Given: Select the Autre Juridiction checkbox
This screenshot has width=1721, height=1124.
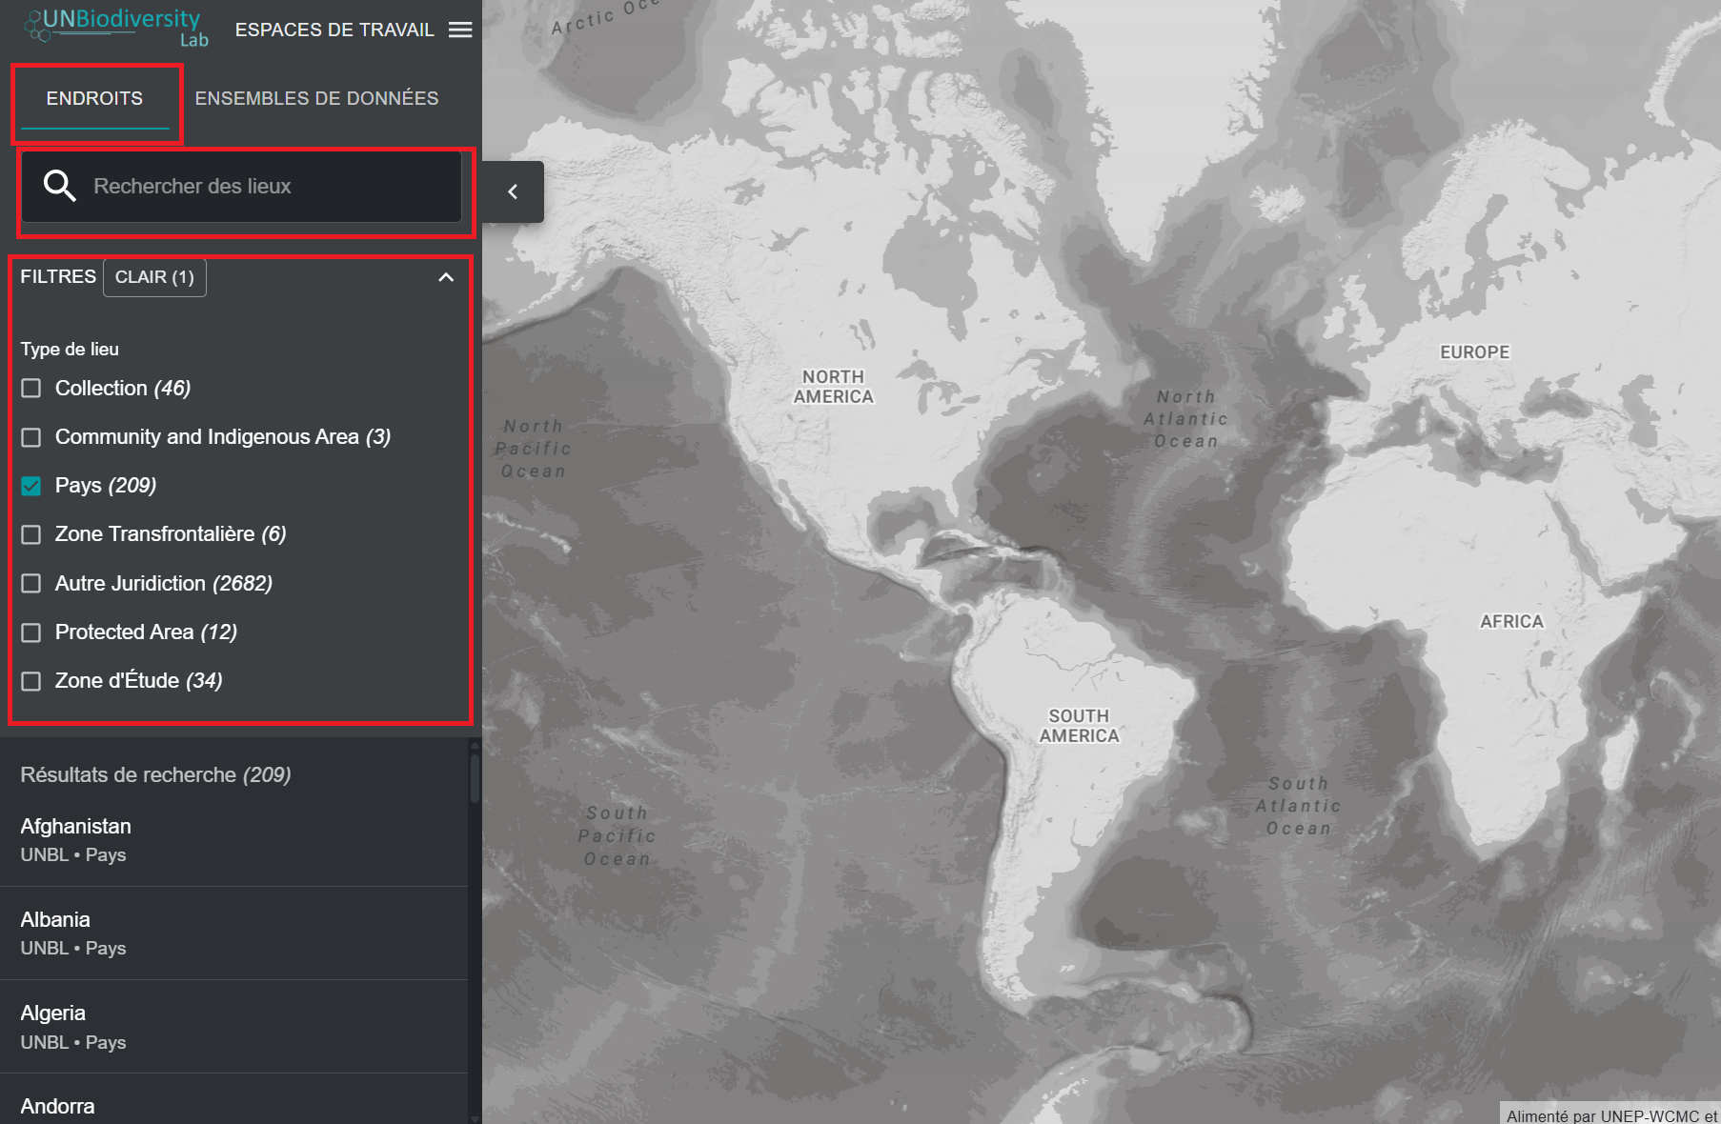Looking at the screenshot, I should click(x=31, y=583).
